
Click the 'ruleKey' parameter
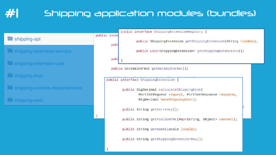click(x=247, y=41)
